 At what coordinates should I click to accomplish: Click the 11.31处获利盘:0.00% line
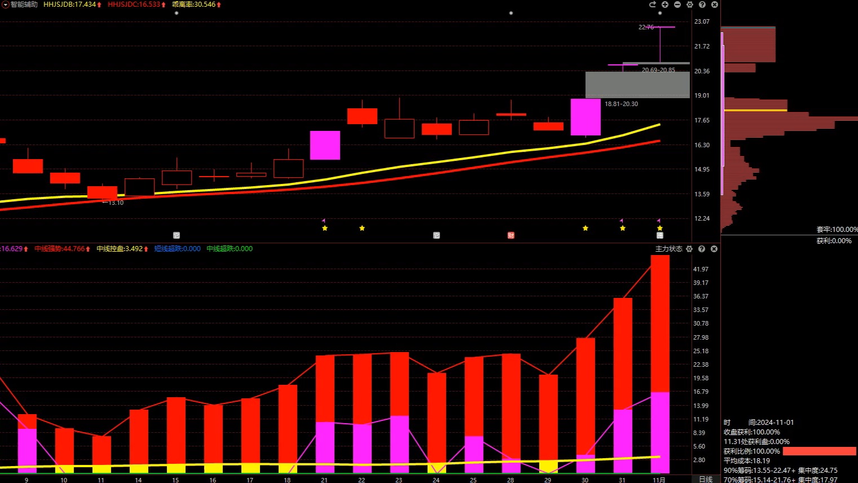[756, 442]
